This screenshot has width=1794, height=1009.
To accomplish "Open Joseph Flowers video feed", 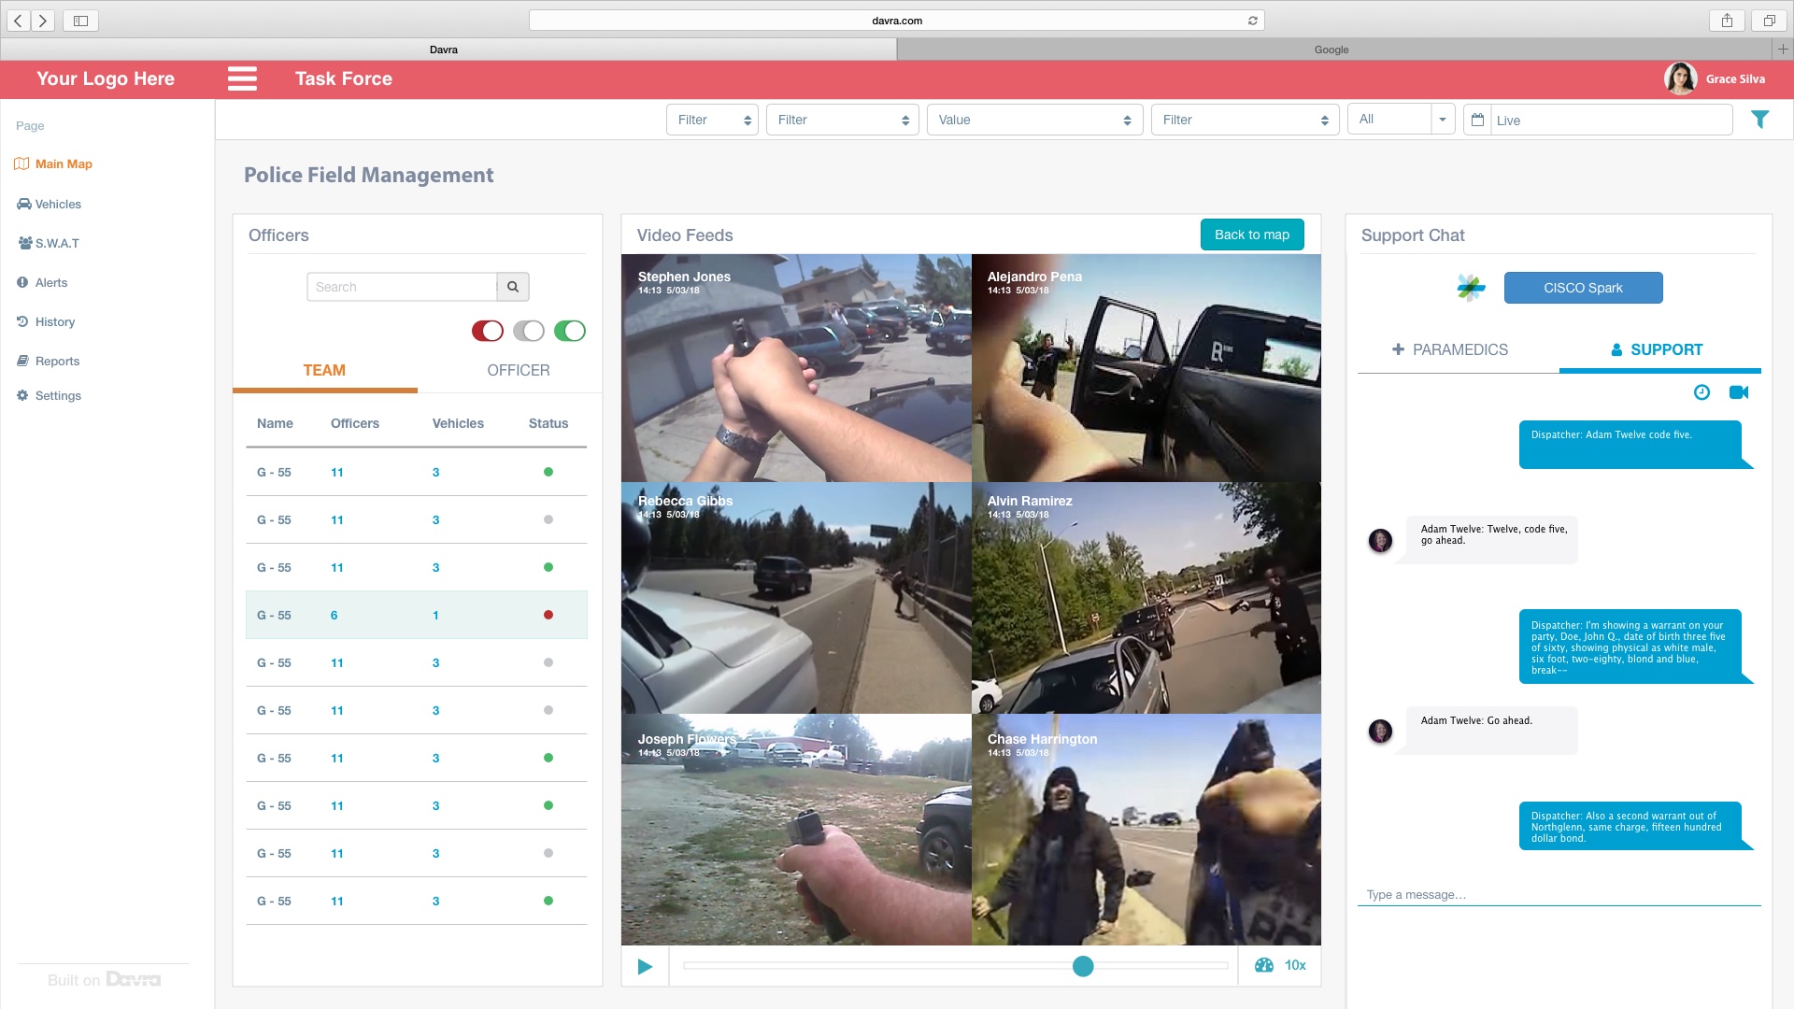I will click(796, 830).
